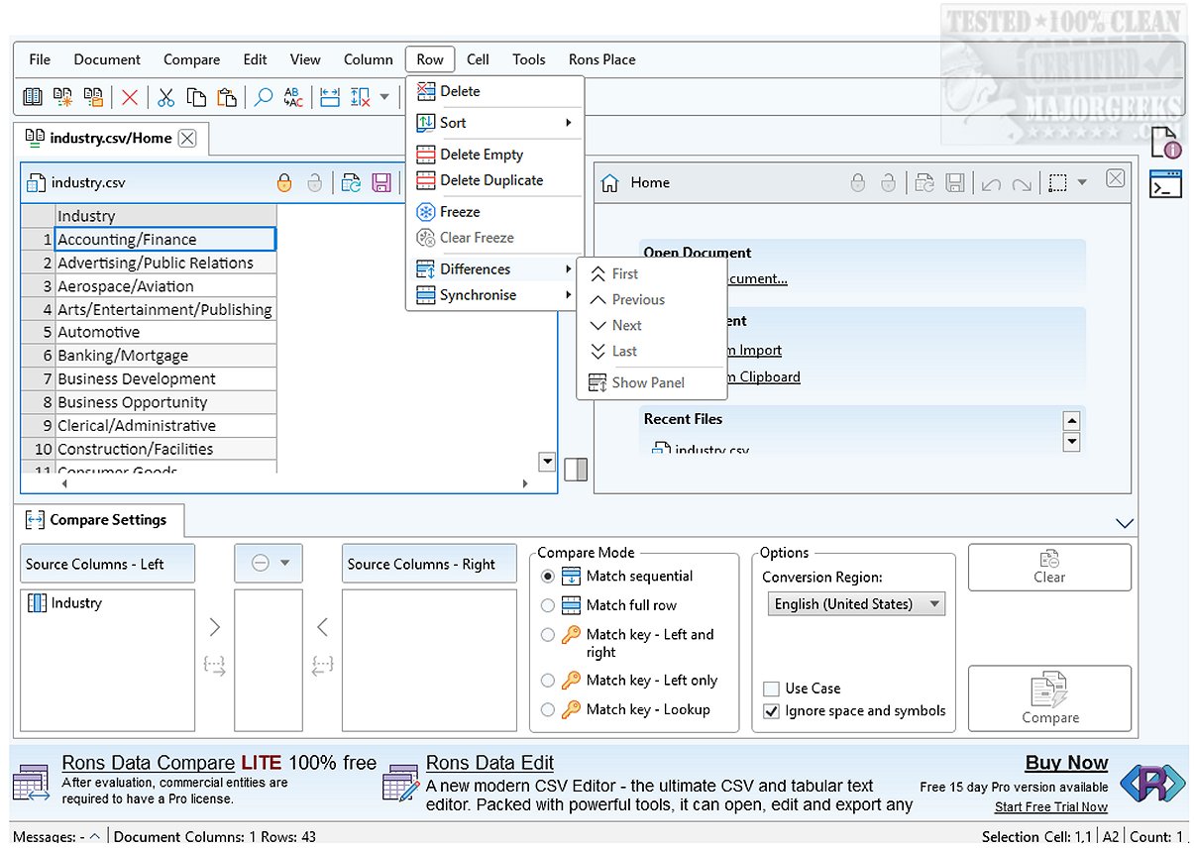Collapse Compare Settings panel chevron

click(x=1124, y=523)
